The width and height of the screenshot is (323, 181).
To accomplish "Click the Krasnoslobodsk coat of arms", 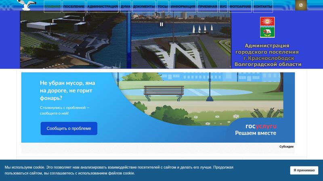I will (267, 27).
